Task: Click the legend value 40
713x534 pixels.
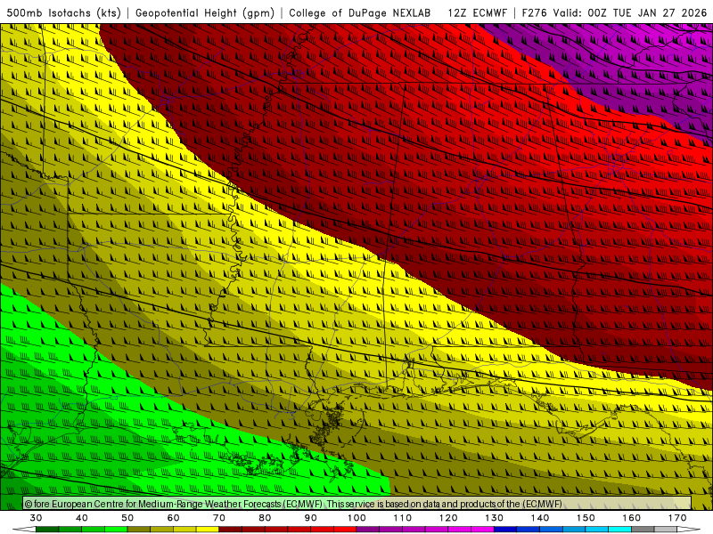Action: tap(82, 518)
